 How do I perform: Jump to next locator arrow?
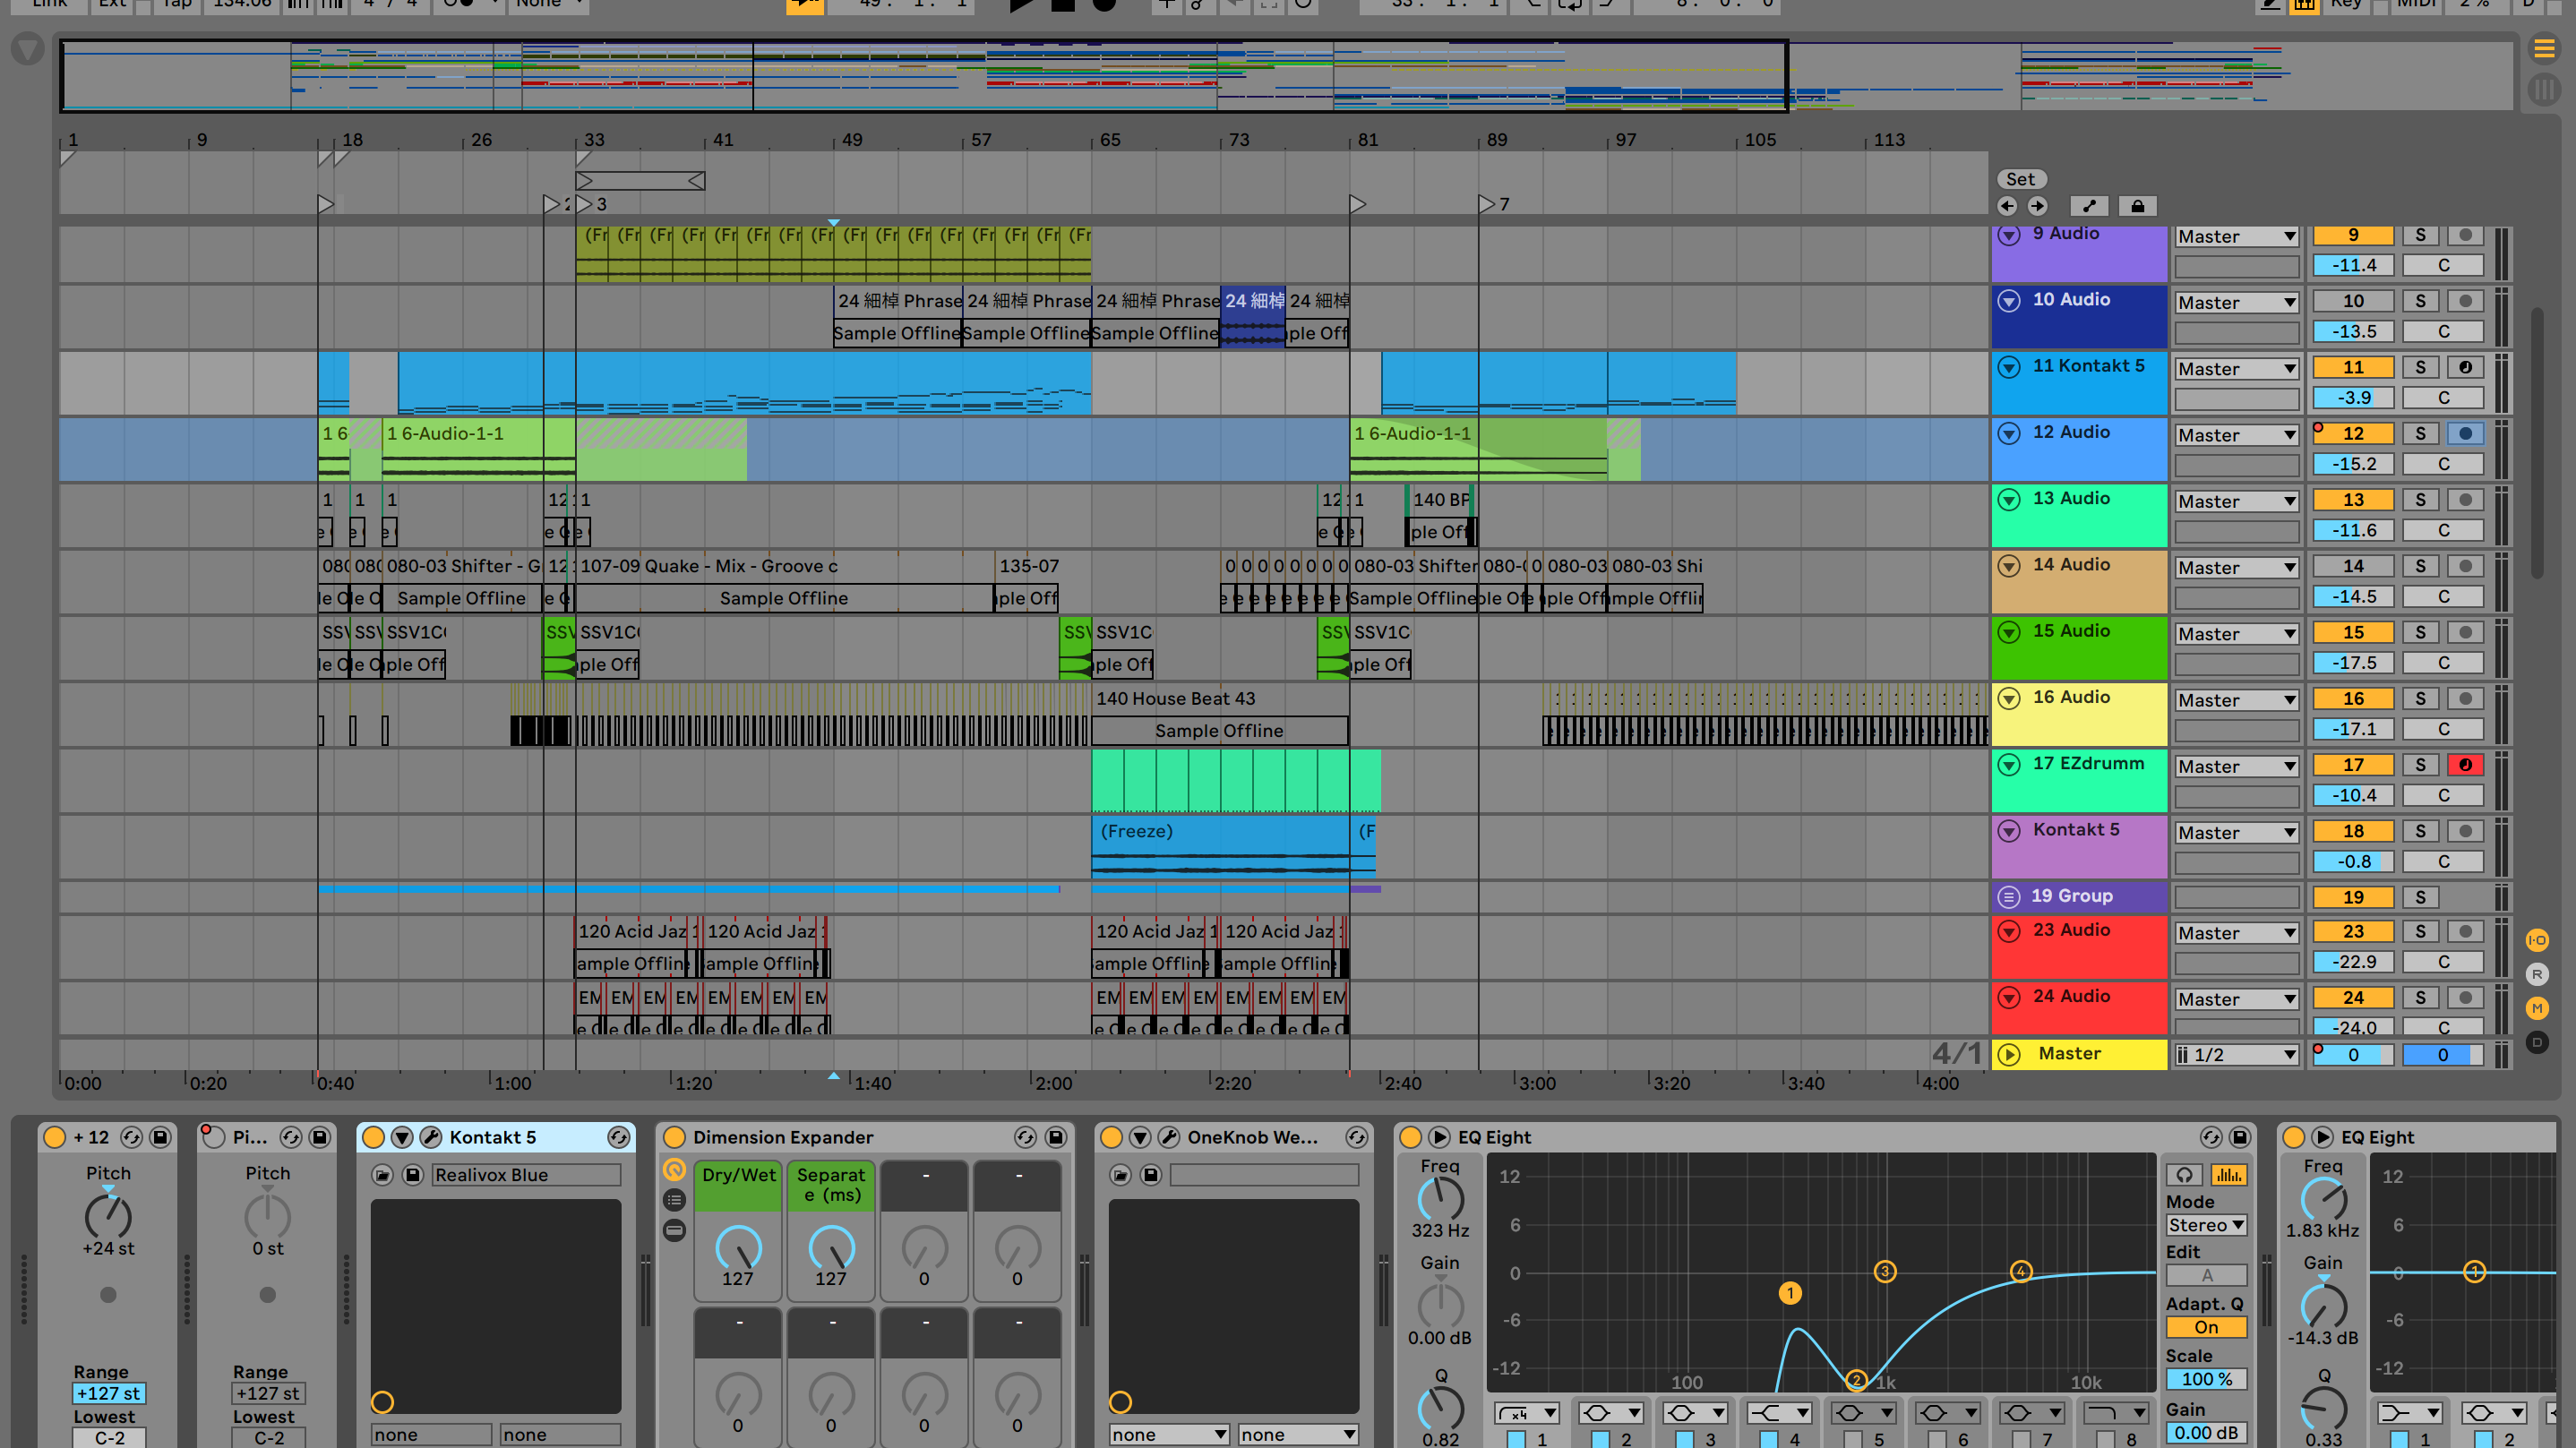(2037, 206)
